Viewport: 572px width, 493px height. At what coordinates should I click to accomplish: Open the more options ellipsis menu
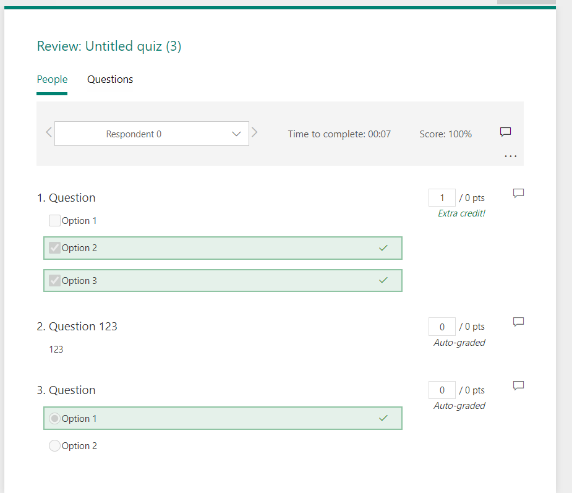(x=510, y=156)
